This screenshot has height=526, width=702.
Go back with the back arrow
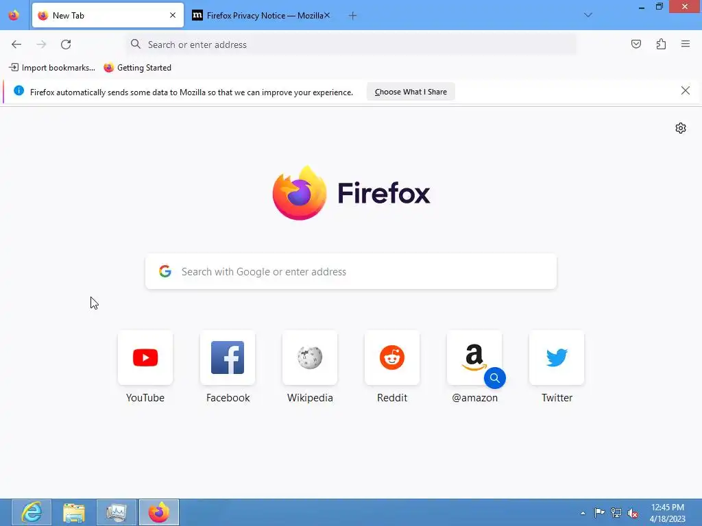pos(16,45)
